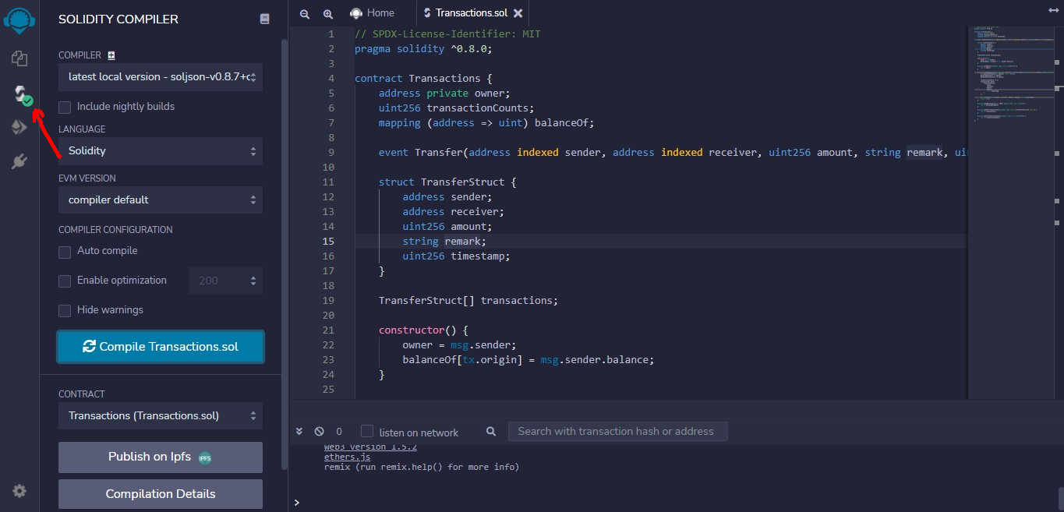This screenshot has width=1064, height=512.
Task: Clear the terminal console
Action: click(319, 431)
